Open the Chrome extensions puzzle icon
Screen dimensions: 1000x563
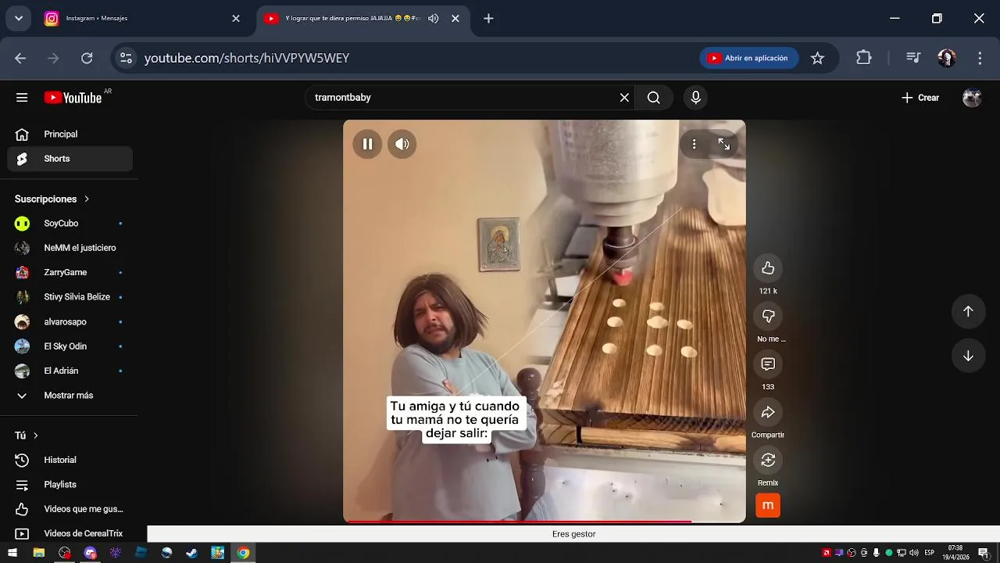(863, 58)
